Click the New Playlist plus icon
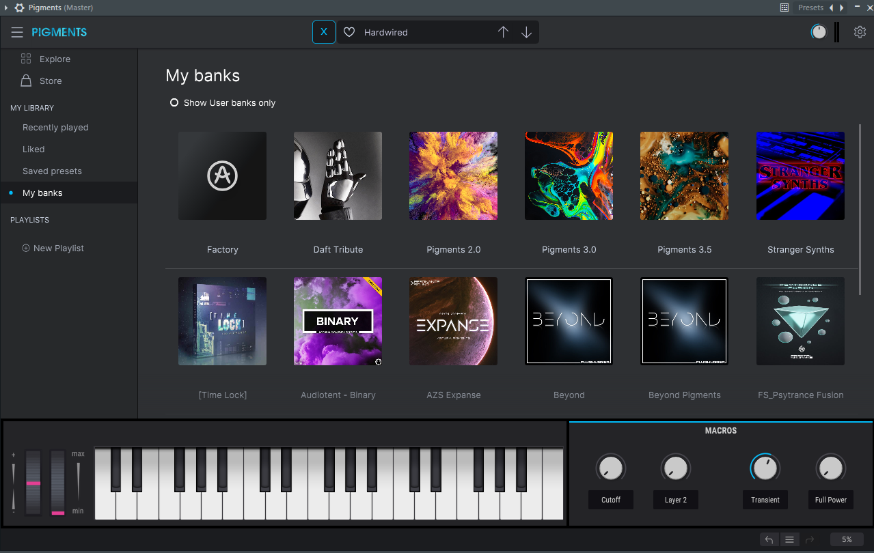Screen dimensions: 874x553 (x=26, y=249)
